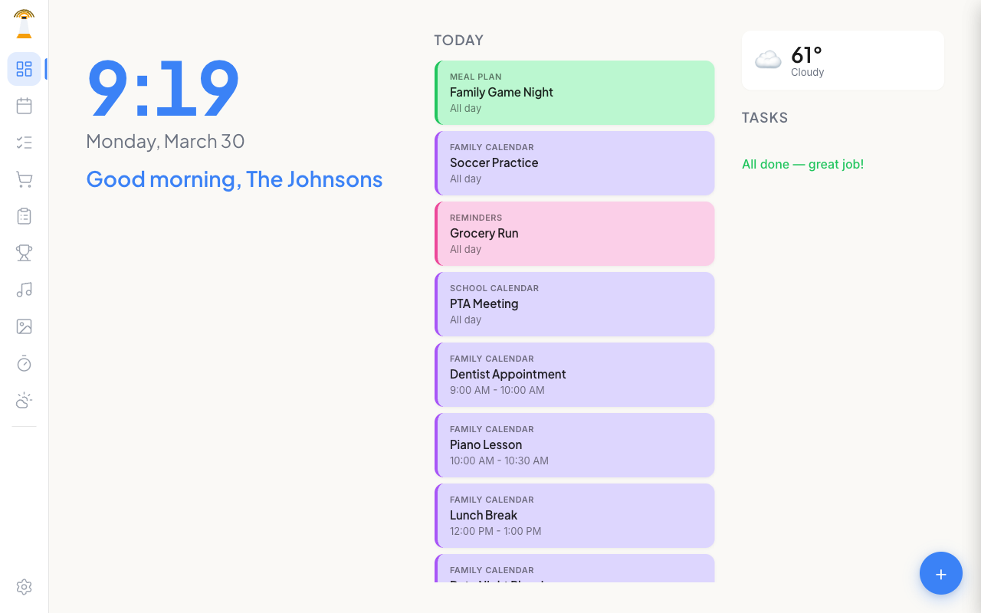The image size is (981, 613).
Task: Open the dashboard grid icon in sidebar
Action: click(24, 69)
